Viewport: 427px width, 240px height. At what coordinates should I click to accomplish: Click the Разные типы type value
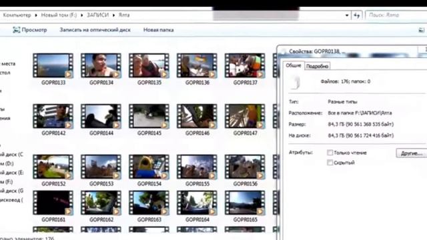(x=342, y=102)
